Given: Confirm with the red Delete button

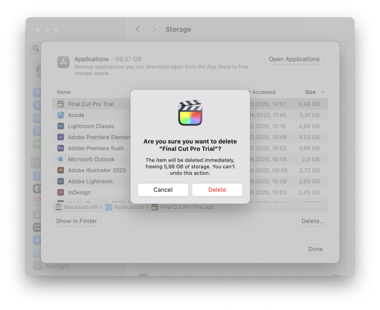Looking at the screenshot, I should 217,190.
